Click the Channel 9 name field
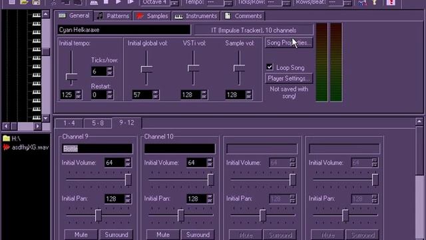426x240 pixels. tap(97, 149)
